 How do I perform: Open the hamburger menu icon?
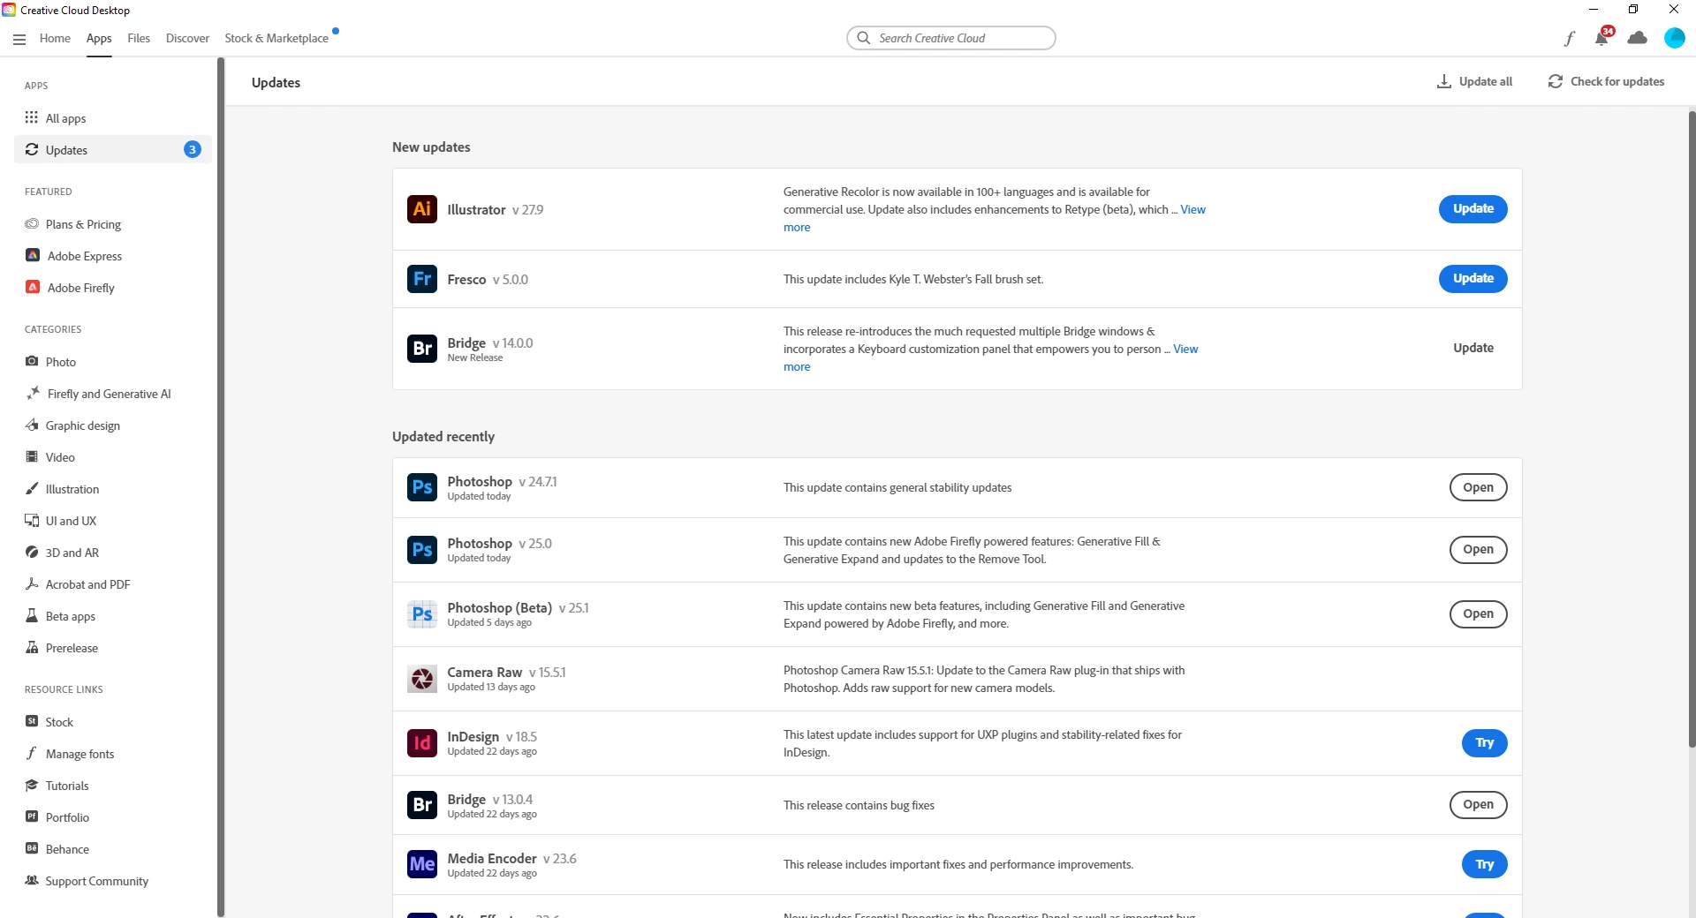19,39
